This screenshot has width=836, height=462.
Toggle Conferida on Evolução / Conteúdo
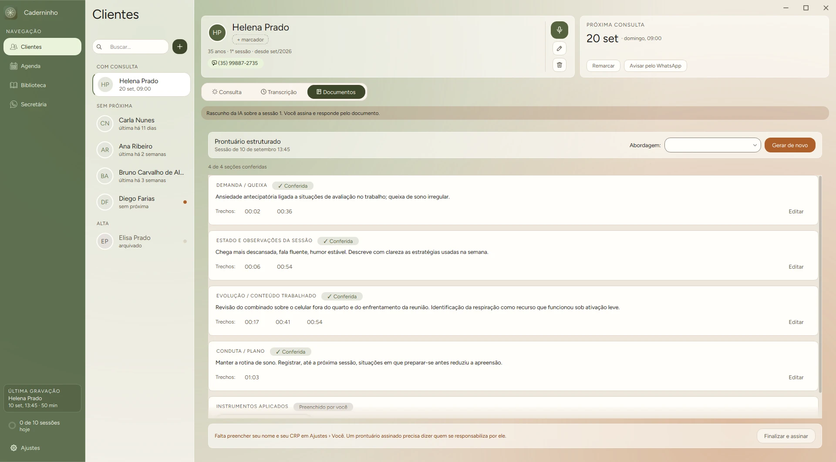[342, 297]
